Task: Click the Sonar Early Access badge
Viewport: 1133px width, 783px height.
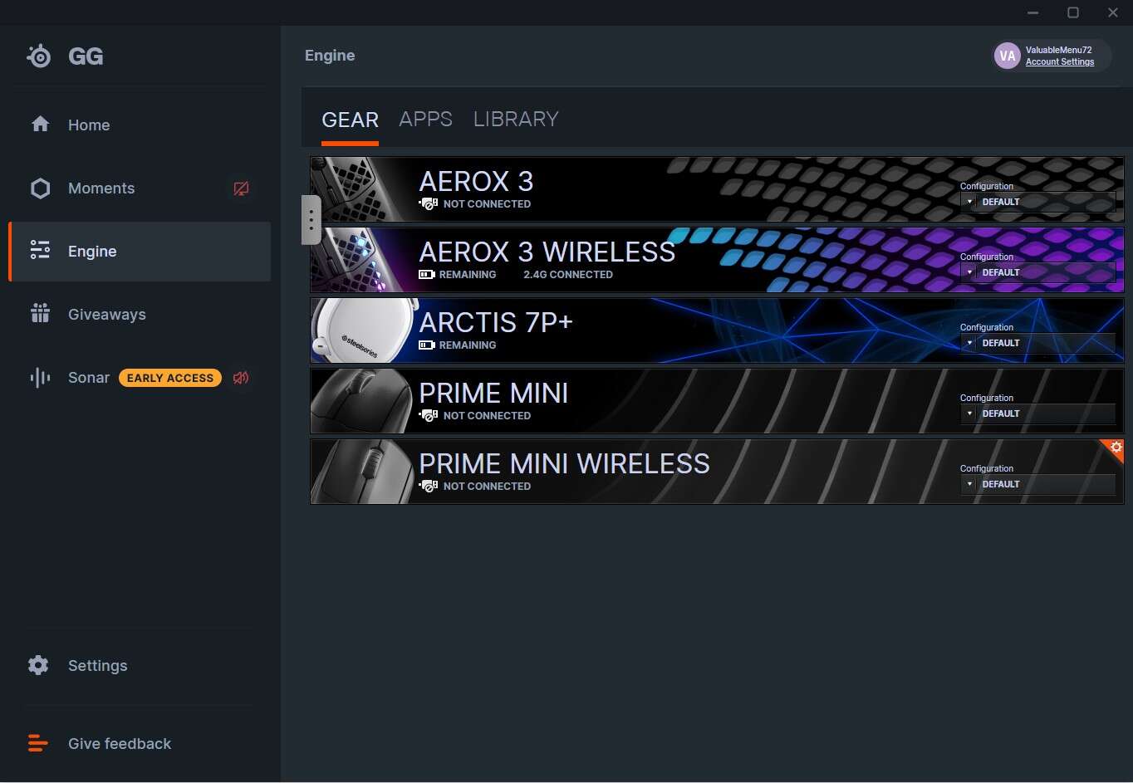Action: [170, 378]
